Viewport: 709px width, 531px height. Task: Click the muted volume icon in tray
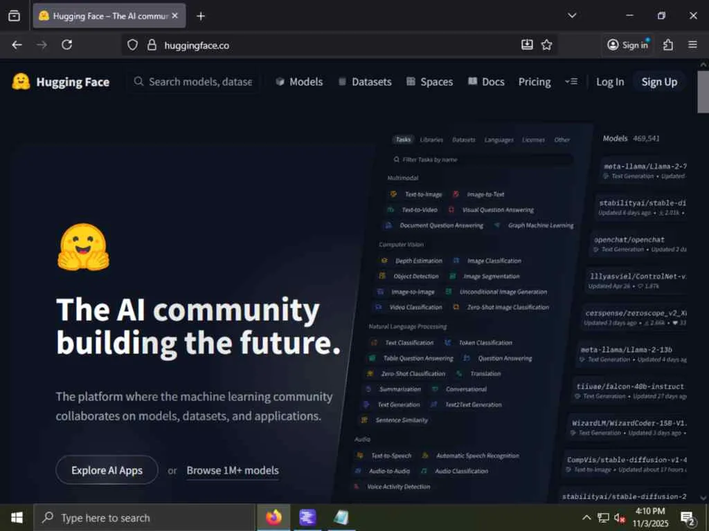619,517
